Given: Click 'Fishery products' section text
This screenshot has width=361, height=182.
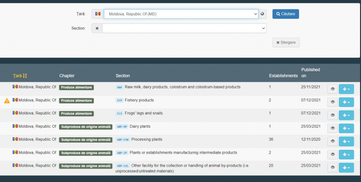Looking at the screenshot, I should pyautogui.click(x=139, y=100).
